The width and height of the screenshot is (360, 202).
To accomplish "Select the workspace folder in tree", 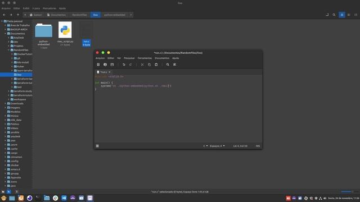I will (x=18, y=99).
